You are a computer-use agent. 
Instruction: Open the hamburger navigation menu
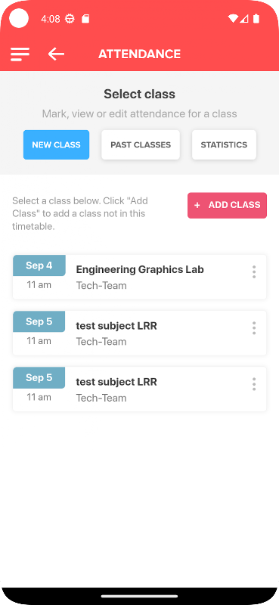click(x=20, y=54)
